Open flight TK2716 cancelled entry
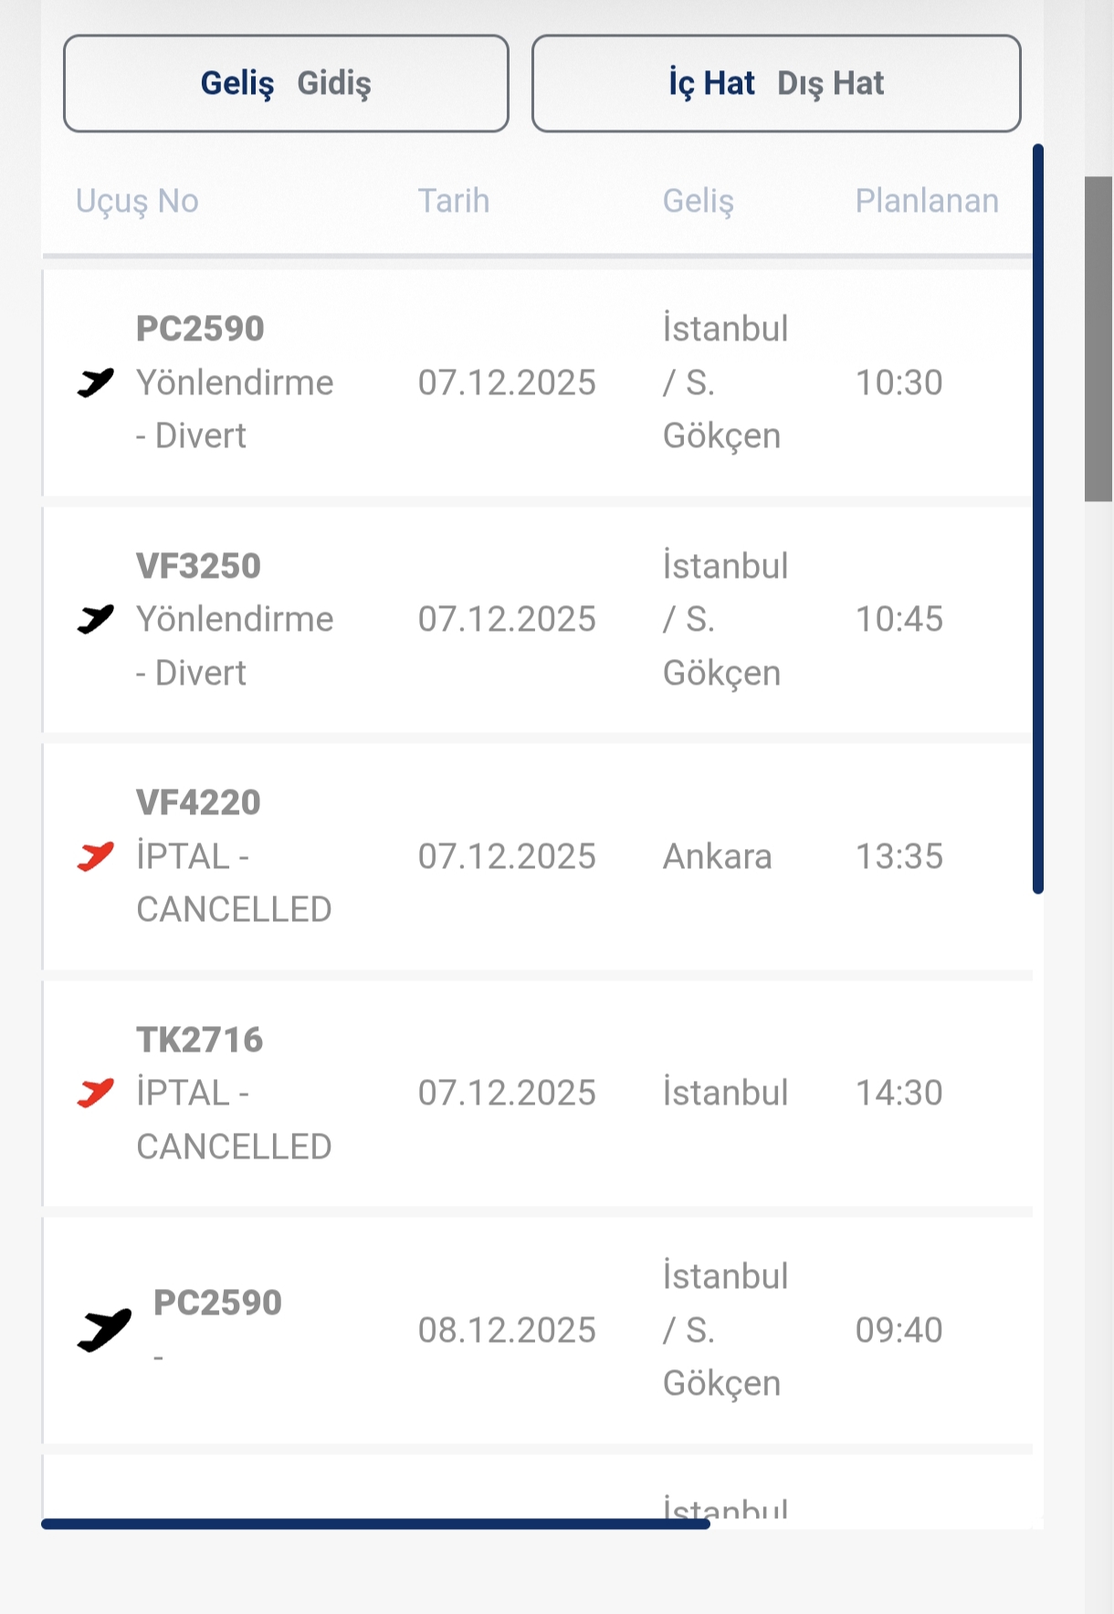Screen dimensions: 1114x1614 (x=199, y=1040)
